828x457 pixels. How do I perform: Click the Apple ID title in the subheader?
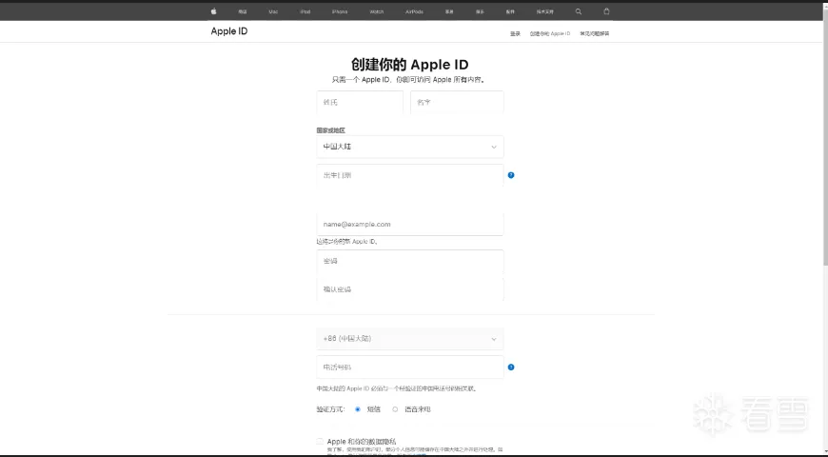pyautogui.click(x=229, y=31)
